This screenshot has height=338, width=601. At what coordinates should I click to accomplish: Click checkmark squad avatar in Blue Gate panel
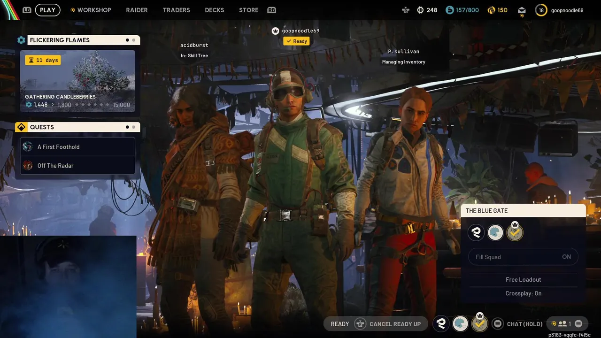pyautogui.click(x=515, y=232)
